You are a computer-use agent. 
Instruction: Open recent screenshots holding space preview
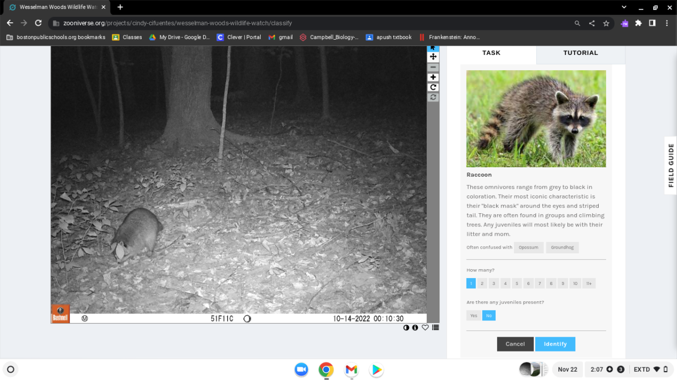533,369
